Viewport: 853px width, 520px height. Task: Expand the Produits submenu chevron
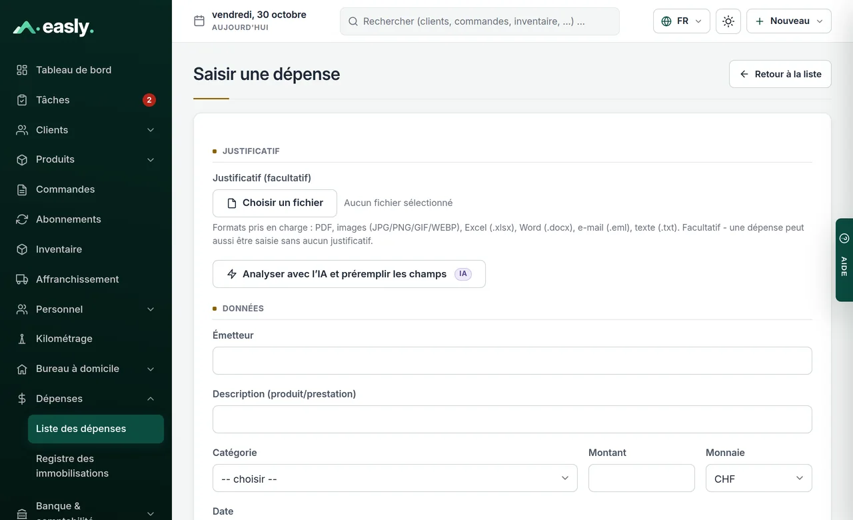point(151,160)
